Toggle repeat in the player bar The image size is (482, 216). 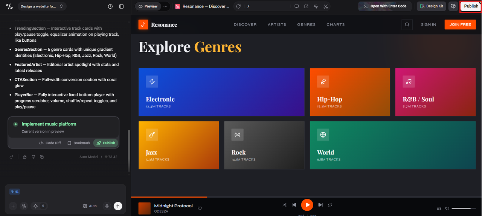tap(330, 205)
